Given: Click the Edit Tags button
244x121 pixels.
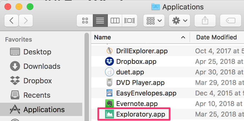Looking at the screenshot, I should pyautogui.click(x=231, y=21).
